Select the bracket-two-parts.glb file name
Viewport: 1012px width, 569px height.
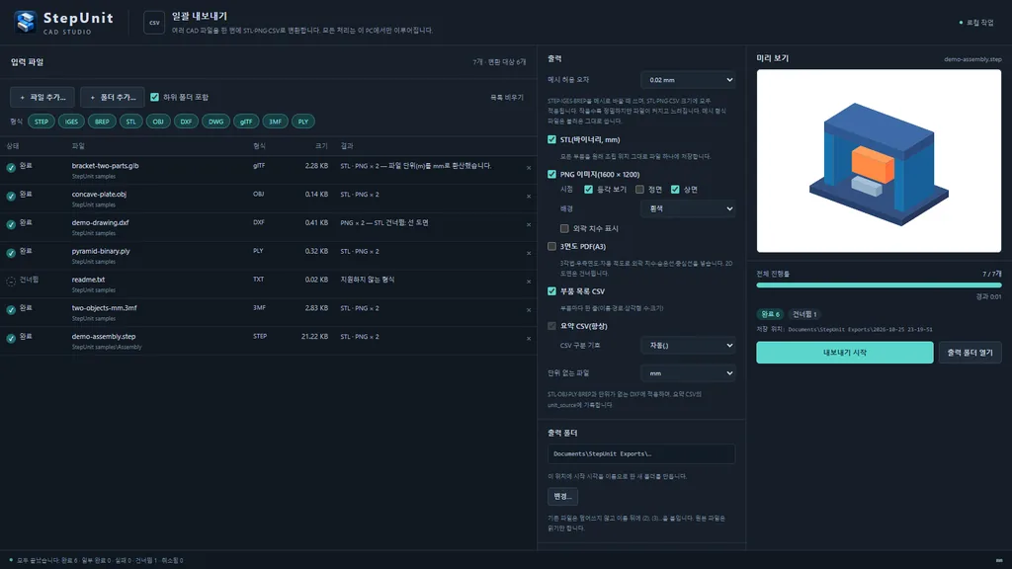(x=105, y=166)
